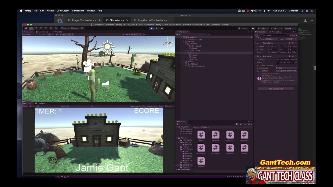Open the Update Mode Normal dropdown
The height and width of the screenshot is (187, 333).
pos(286,68)
